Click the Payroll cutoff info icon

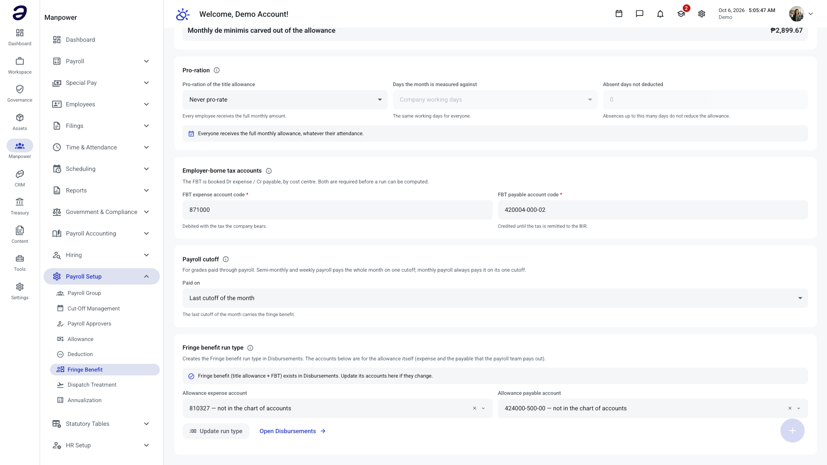pos(226,259)
